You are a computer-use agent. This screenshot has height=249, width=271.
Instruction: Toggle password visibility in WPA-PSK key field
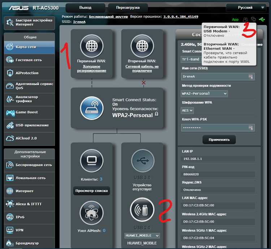pyautogui.click(x=250, y=128)
